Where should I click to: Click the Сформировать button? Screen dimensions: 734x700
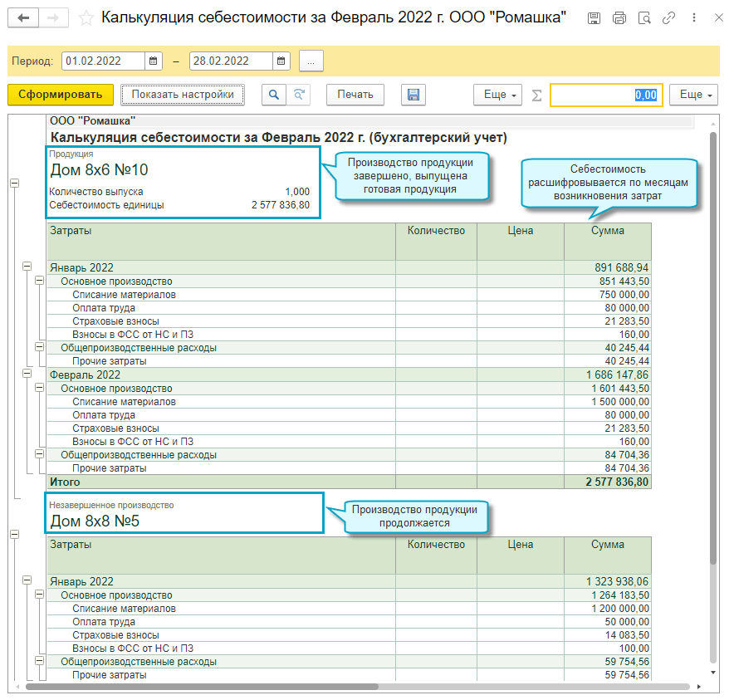[61, 95]
